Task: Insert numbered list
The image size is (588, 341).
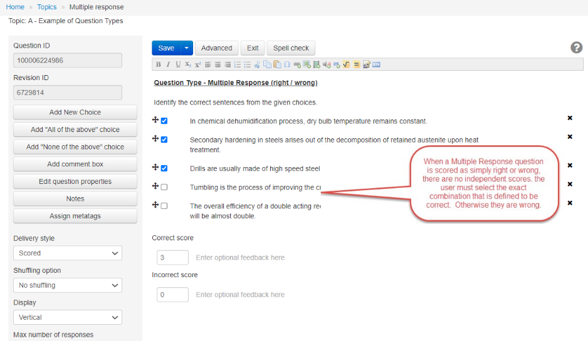Action: pos(238,64)
